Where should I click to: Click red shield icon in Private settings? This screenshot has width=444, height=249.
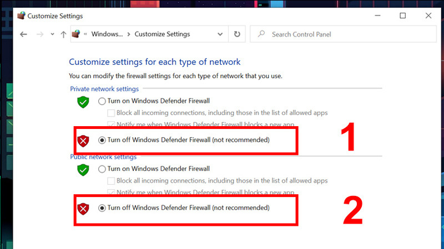pyautogui.click(x=83, y=141)
